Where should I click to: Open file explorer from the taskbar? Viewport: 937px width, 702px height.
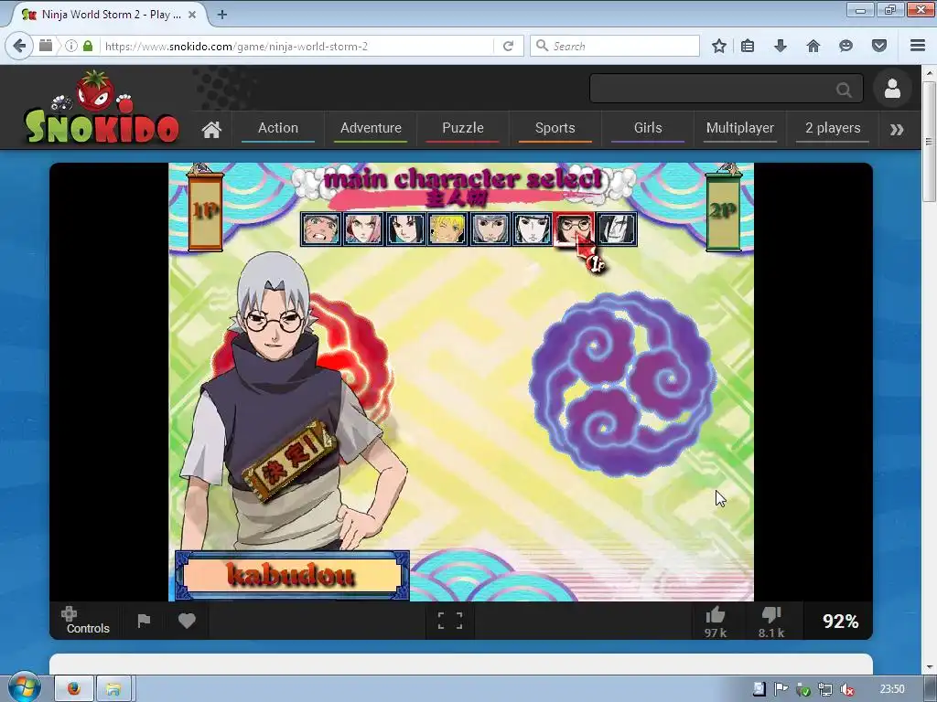tap(113, 689)
